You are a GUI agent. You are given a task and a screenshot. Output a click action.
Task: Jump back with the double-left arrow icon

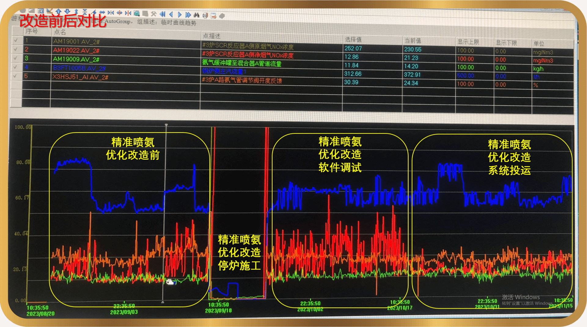pos(162,14)
